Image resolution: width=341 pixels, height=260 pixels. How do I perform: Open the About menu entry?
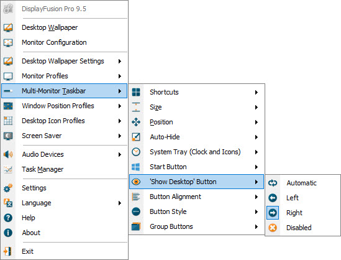(x=65, y=233)
